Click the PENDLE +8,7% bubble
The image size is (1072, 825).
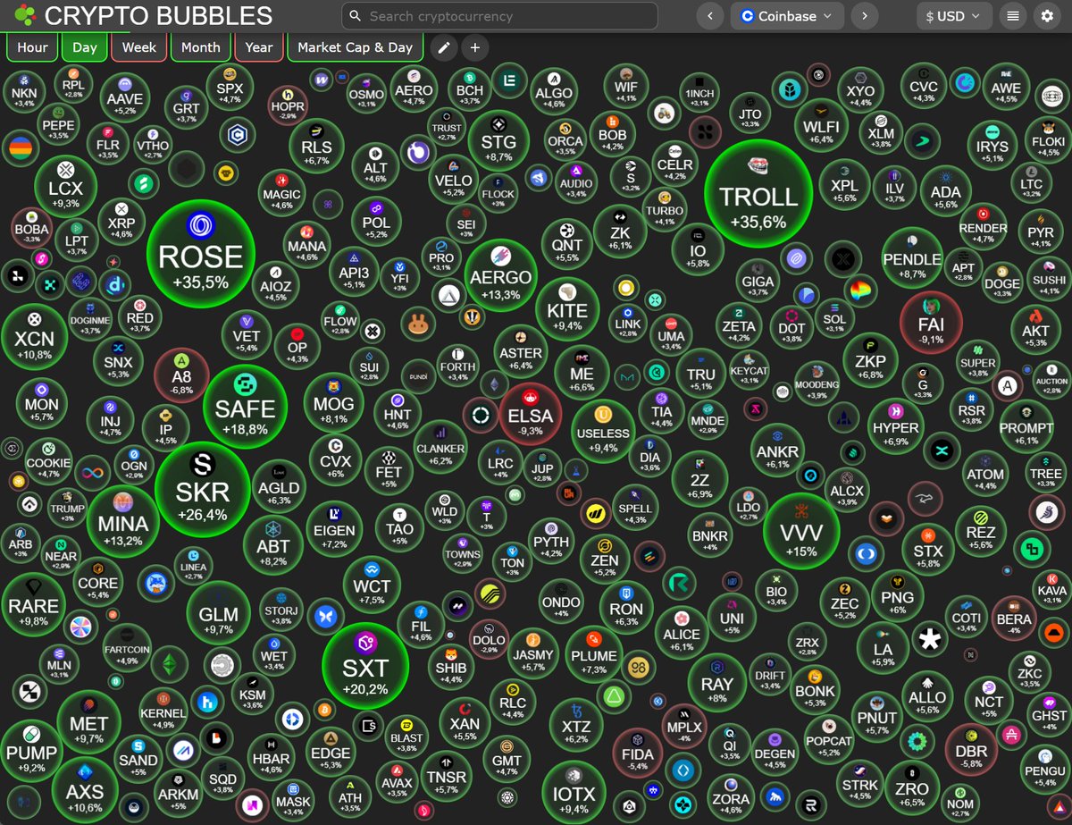pos(912,257)
